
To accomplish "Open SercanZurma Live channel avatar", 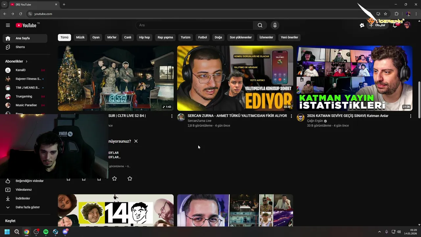I will click(x=181, y=118).
